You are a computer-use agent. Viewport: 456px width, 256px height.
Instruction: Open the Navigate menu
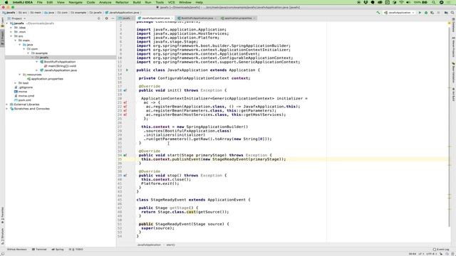click(76, 2)
